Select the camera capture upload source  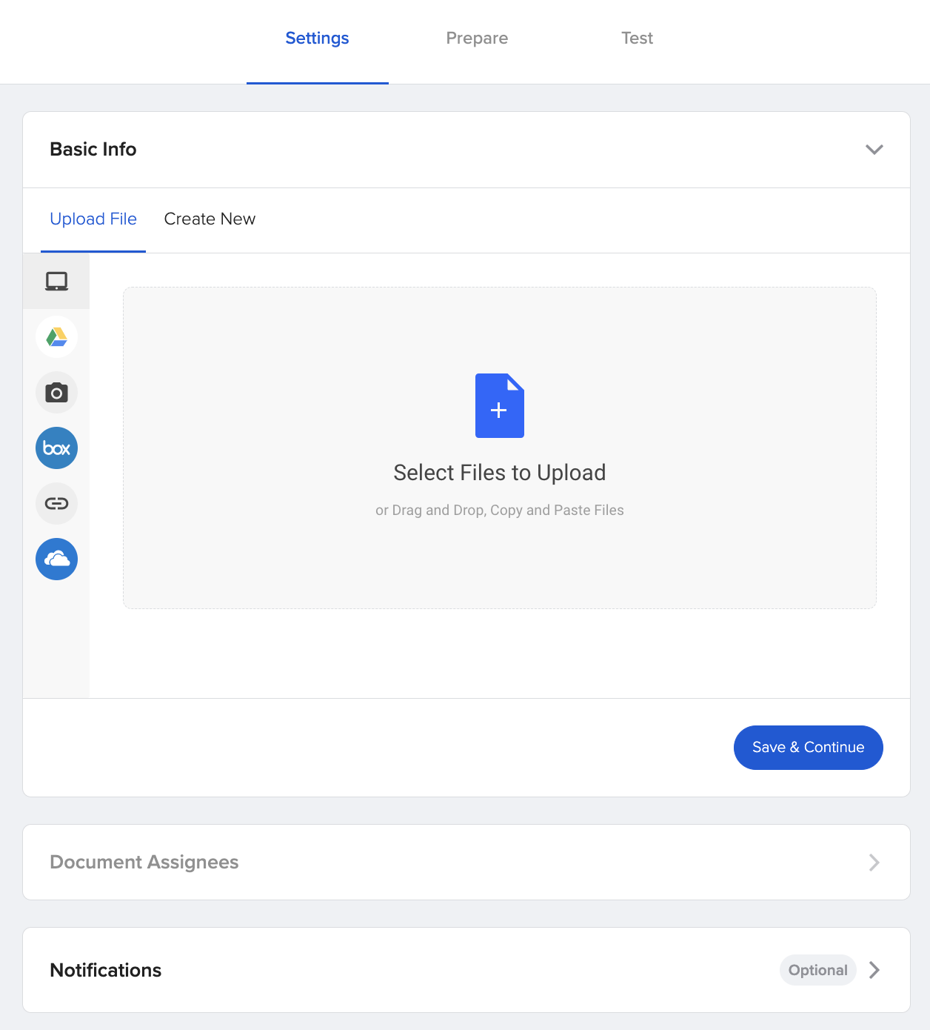[x=56, y=393]
